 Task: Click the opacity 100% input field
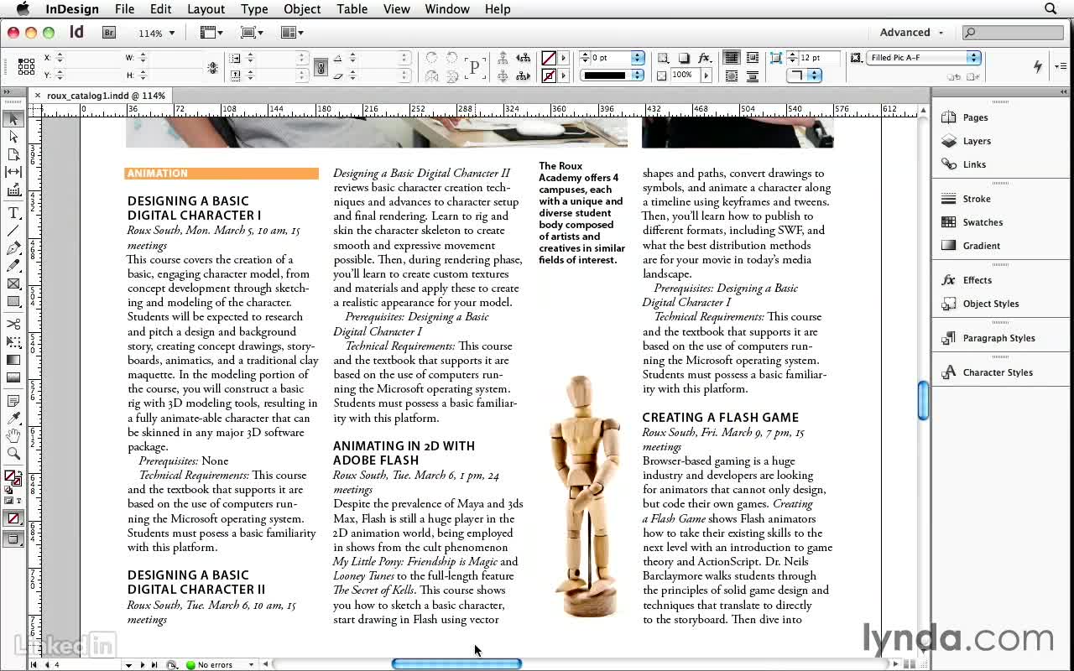(684, 75)
